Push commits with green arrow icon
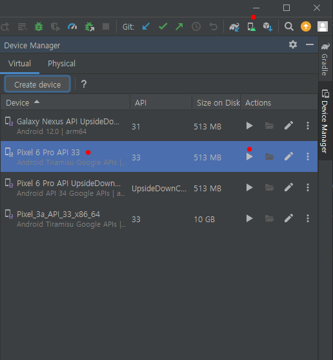The width and height of the screenshot is (333, 360). (179, 26)
